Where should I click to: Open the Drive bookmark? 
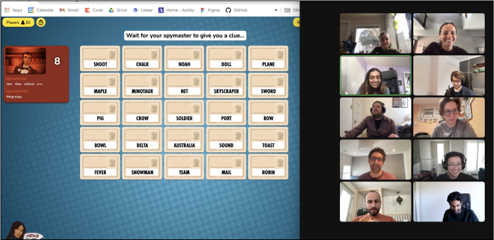[118, 10]
